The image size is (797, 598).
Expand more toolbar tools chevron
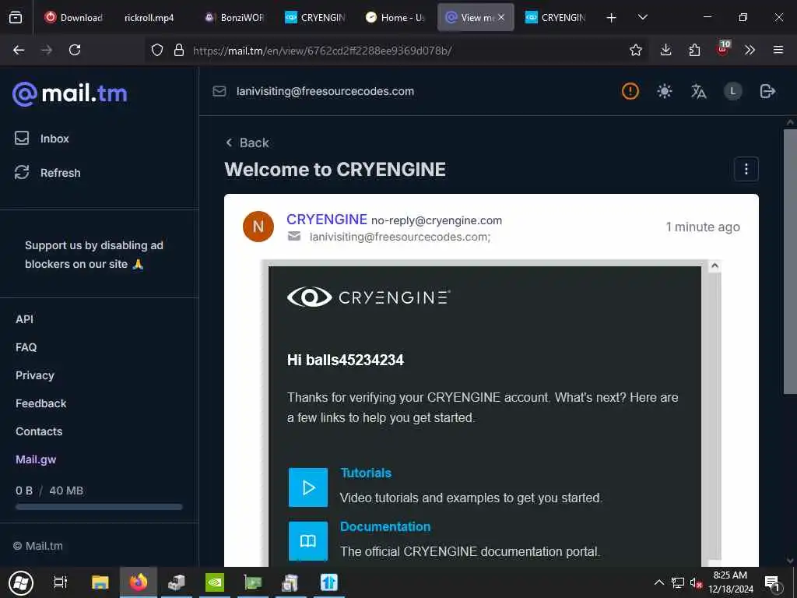pos(750,50)
